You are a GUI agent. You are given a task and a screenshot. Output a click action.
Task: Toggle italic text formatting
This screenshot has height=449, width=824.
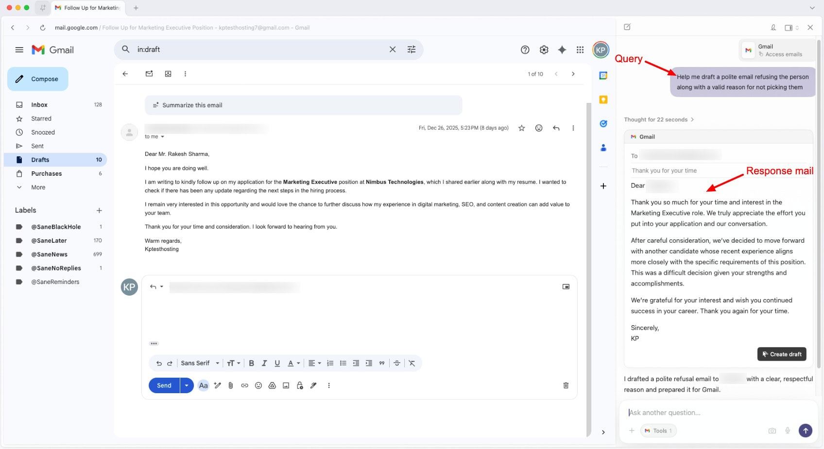pos(264,363)
